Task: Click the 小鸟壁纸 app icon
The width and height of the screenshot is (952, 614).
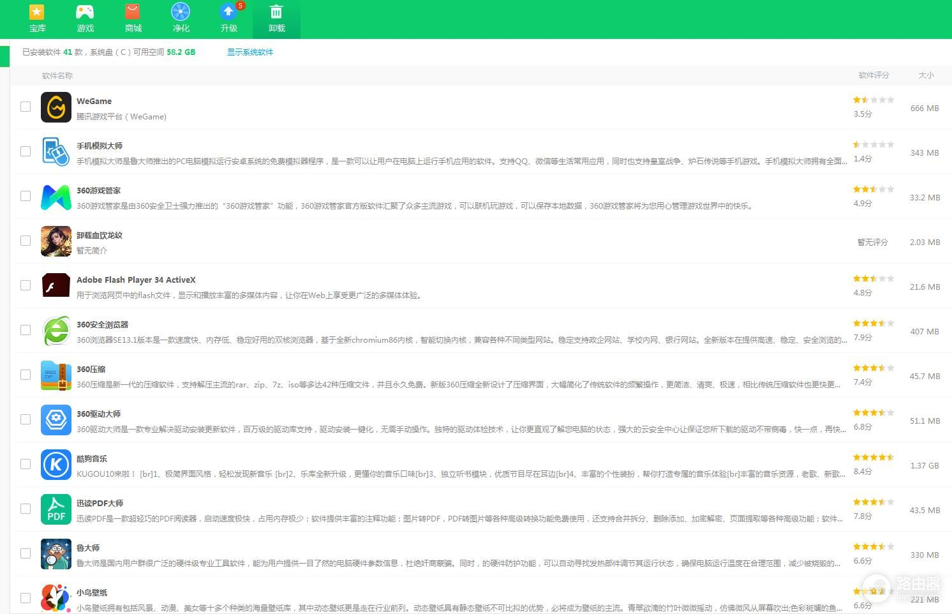Action: tap(56, 598)
